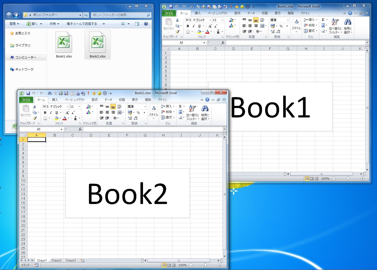Click 検索と選択 button in Book1 ribbon
This screenshot has height=270, width=377.
[348, 26]
